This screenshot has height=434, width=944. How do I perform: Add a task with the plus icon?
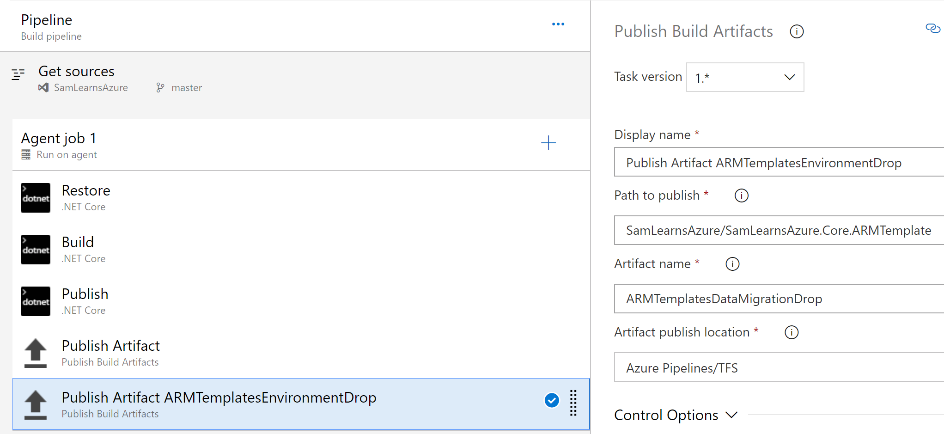548,143
